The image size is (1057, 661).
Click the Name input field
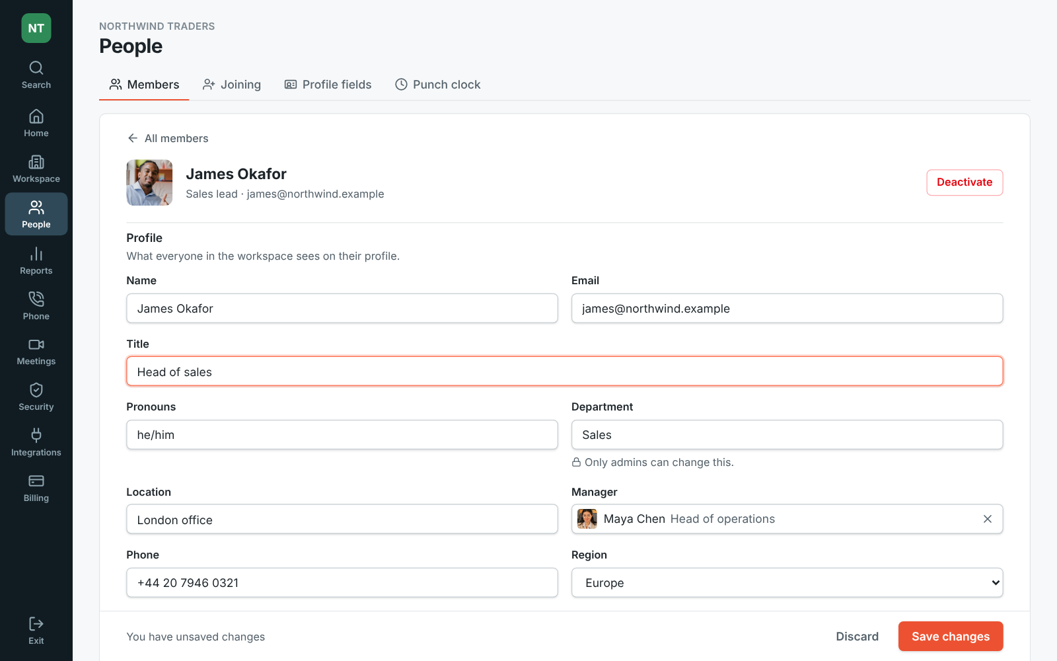[342, 309]
